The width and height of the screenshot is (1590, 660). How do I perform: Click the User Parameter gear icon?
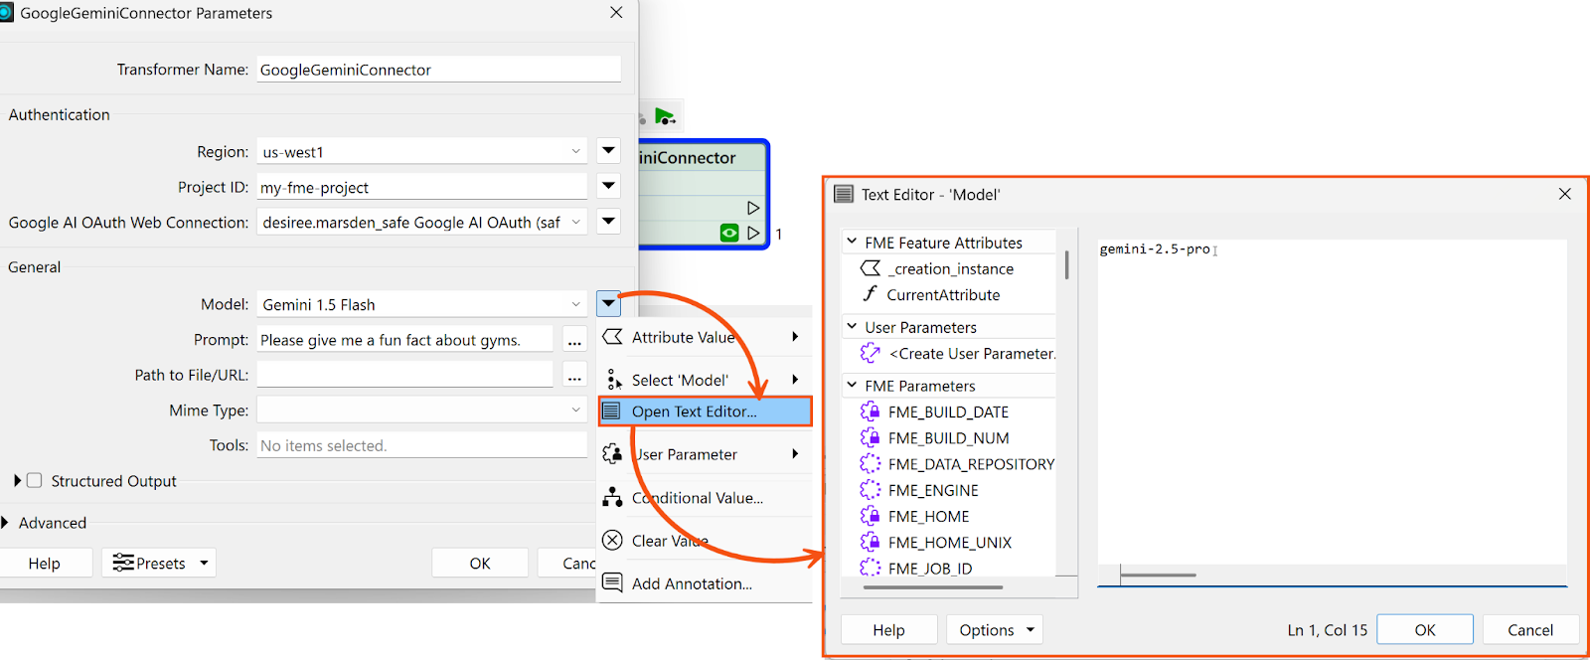point(613,454)
